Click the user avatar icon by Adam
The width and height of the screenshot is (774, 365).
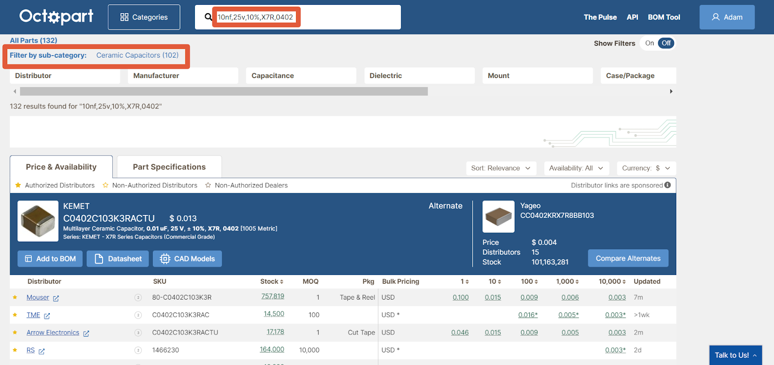click(716, 17)
